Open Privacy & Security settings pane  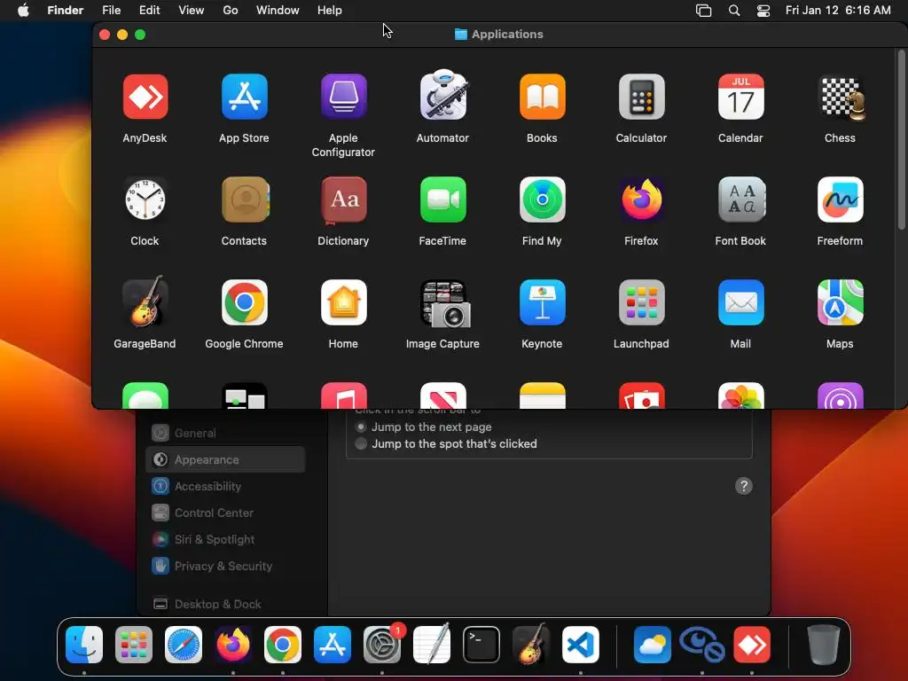click(225, 567)
